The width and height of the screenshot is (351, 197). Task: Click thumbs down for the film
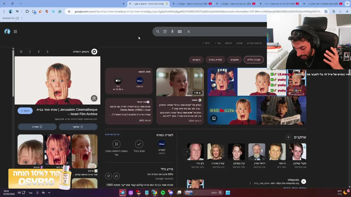[x=108, y=176]
